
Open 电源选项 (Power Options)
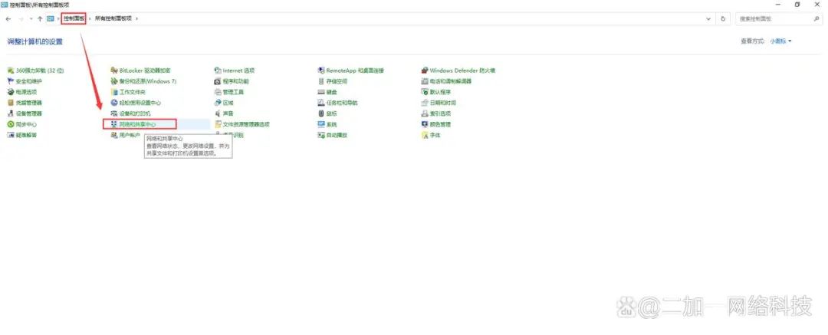[26, 92]
